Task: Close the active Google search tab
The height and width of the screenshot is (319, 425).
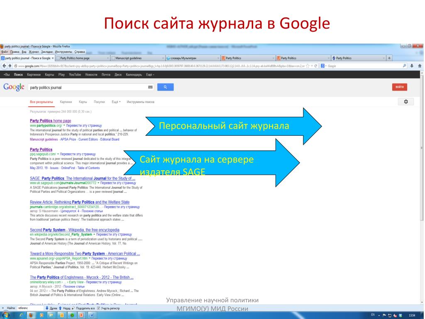Action: pos(53,58)
